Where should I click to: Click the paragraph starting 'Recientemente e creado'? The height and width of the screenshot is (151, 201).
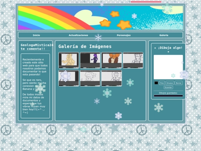[35, 67]
